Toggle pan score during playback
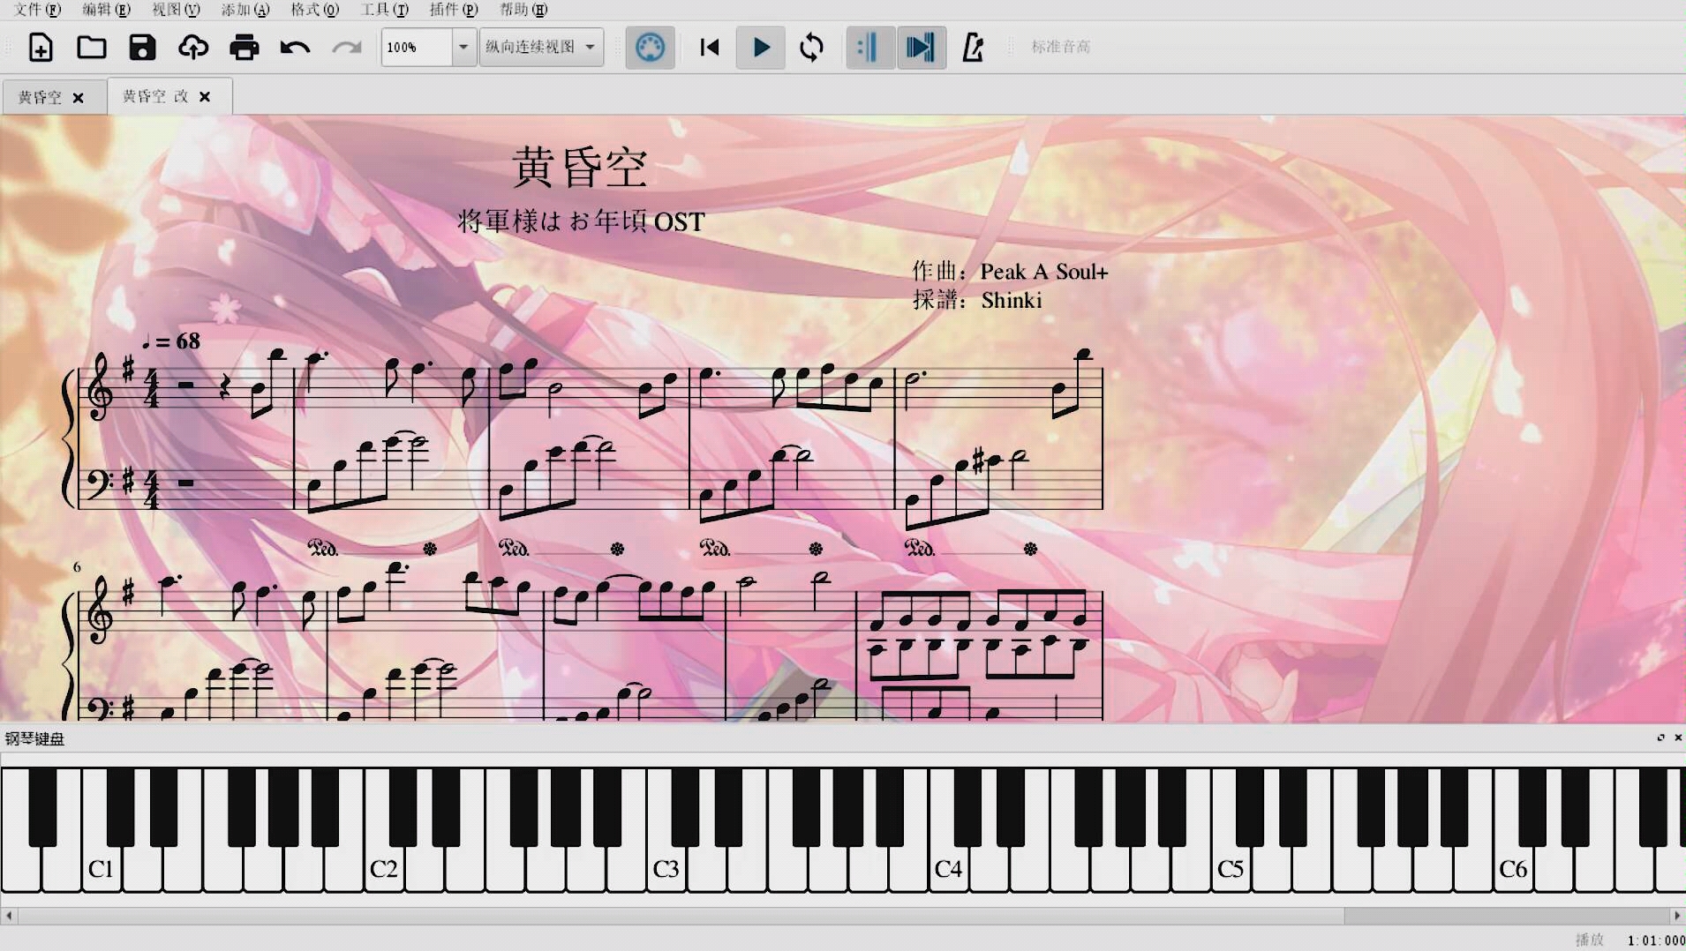Viewport: 1686px width, 951px height. [921, 47]
